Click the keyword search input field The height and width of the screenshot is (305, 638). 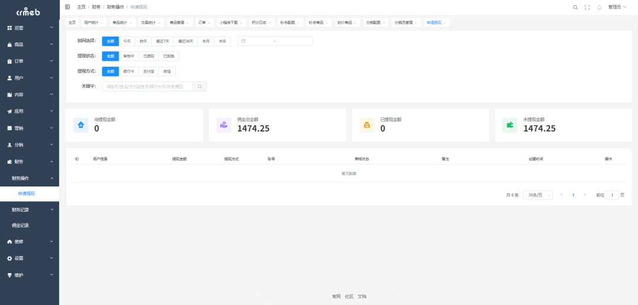pyautogui.click(x=148, y=87)
